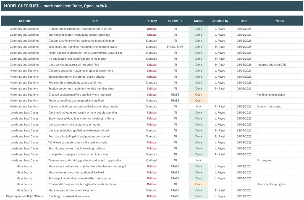The height and width of the screenshot is (200, 304).
Task: Click J. Reyes in the Gridline spacing row
Action: coord(220,29)
